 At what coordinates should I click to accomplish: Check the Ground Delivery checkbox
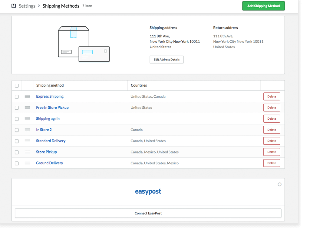tap(17, 163)
